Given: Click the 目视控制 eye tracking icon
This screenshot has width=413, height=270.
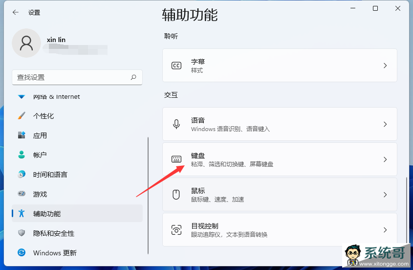Looking at the screenshot, I should (176, 230).
